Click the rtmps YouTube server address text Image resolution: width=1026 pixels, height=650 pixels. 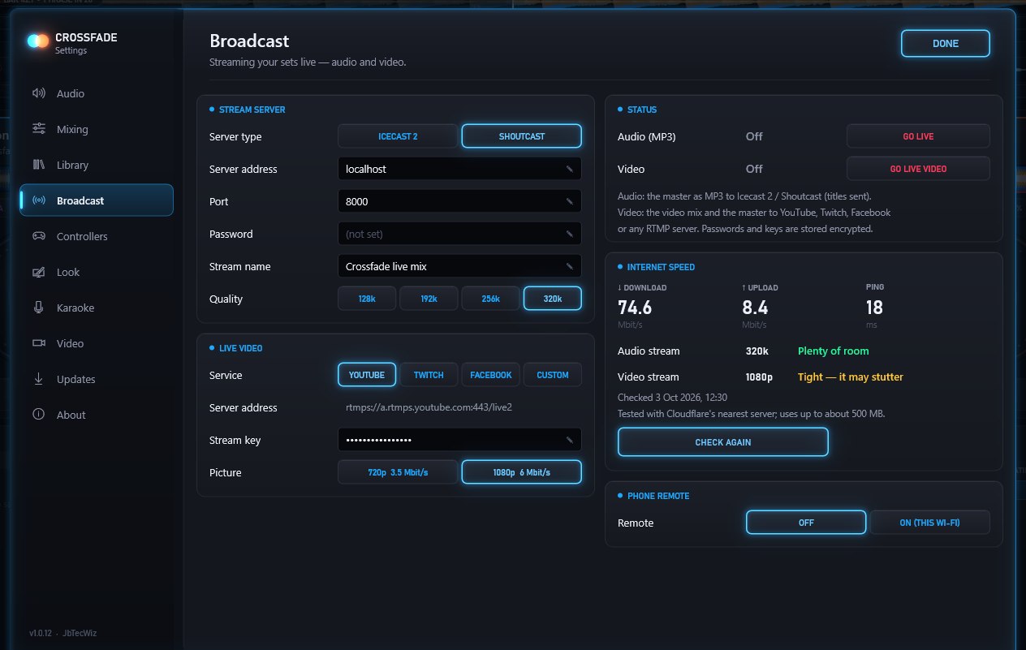pyautogui.click(x=429, y=407)
